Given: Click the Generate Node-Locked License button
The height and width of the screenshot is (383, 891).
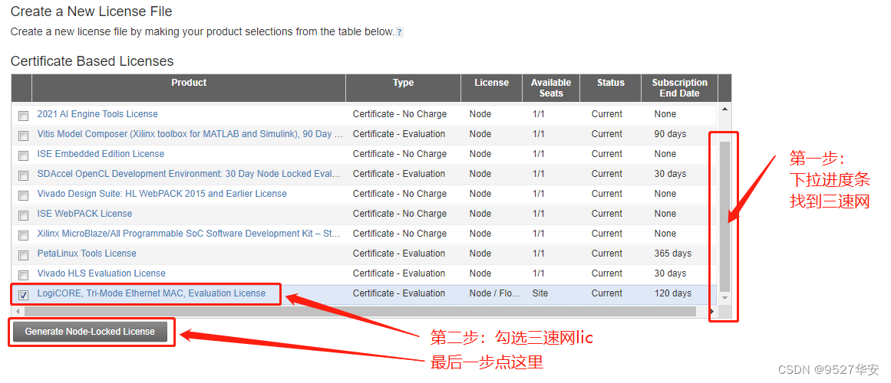Looking at the screenshot, I should [x=90, y=332].
